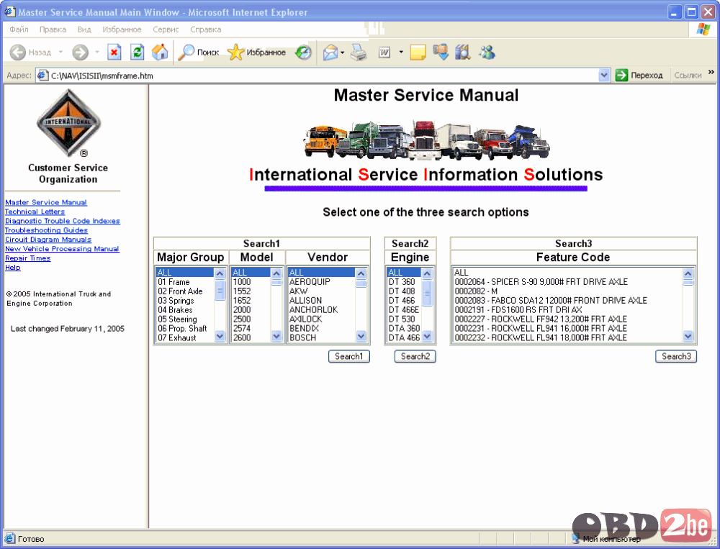Select ALL in Feature Code list
The height and width of the screenshot is (549, 720).
567,273
